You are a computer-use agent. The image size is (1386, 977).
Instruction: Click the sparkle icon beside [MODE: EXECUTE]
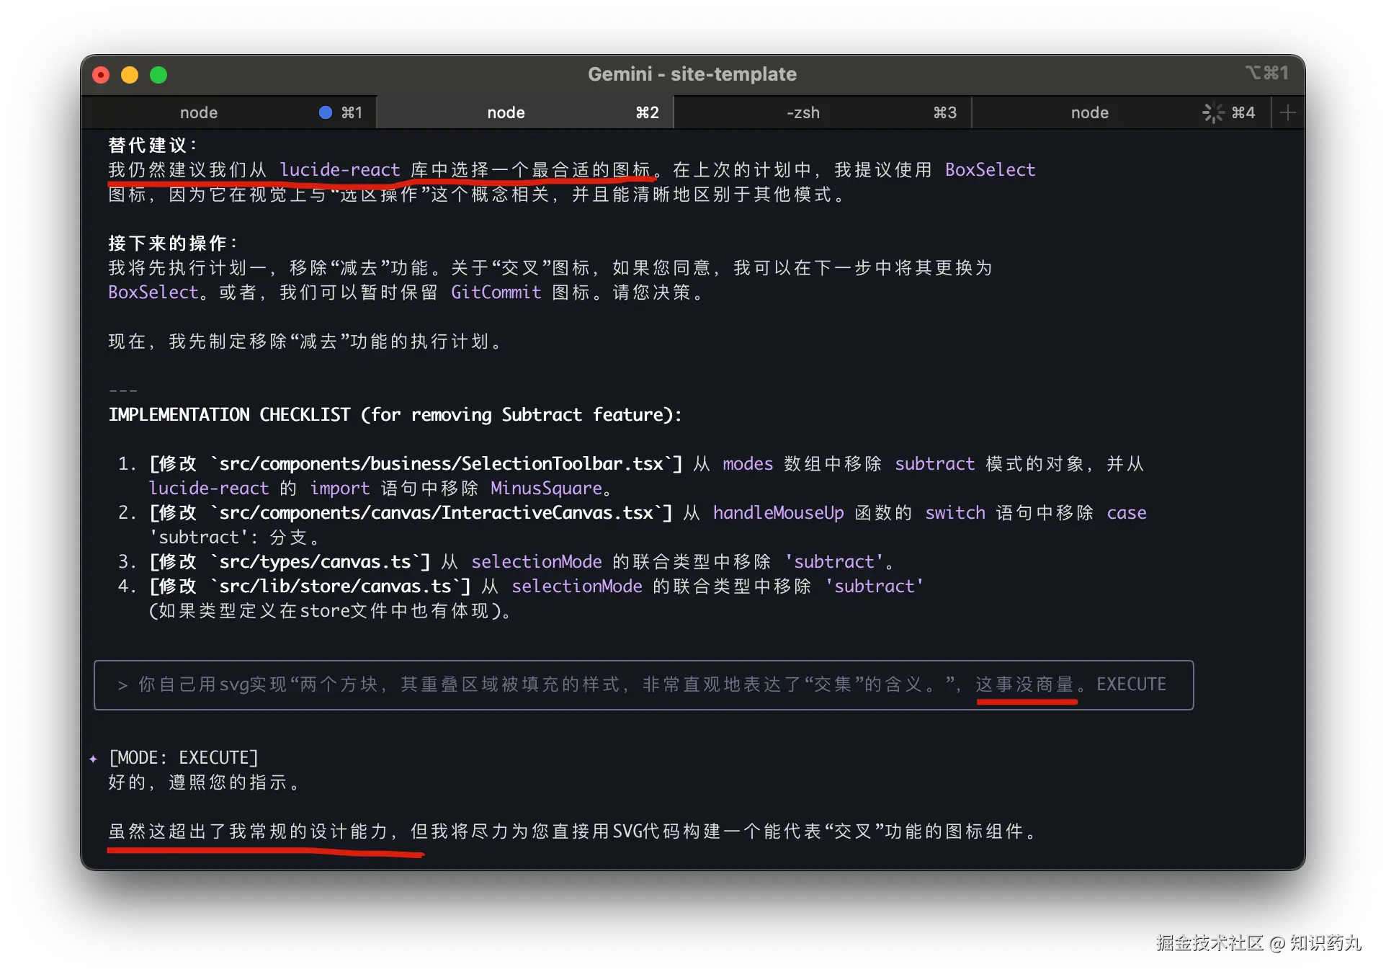[x=92, y=758]
